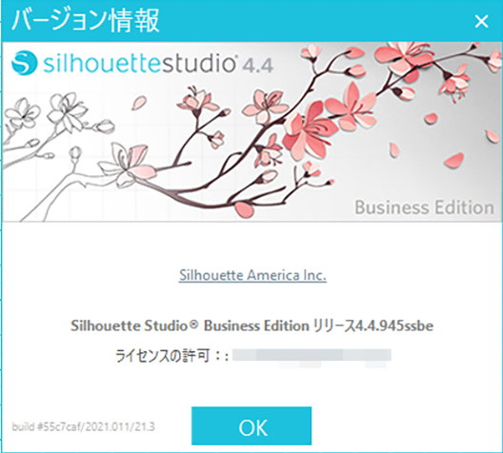Screen dimensions: 503x453
Task: Click the round Silhouette S logo icon
Action: click(24, 63)
